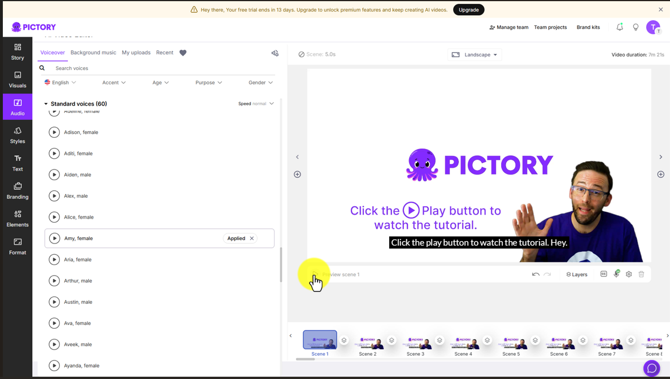Click the Pictory logo
Image resolution: width=670 pixels, height=379 pixels.
click(x=34, y=27)
